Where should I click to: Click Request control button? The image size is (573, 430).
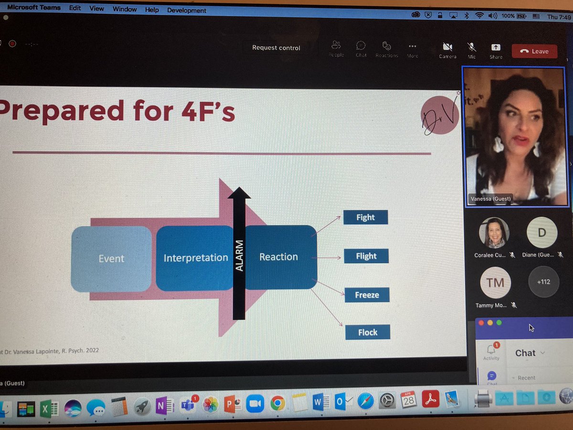click(x=276, y=48)
